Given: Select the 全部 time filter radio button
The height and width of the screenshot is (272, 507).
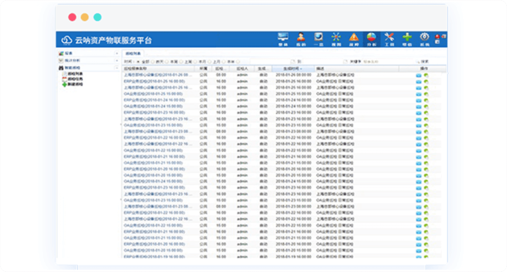Looking at the screenshot, I should tap(138, 61).
